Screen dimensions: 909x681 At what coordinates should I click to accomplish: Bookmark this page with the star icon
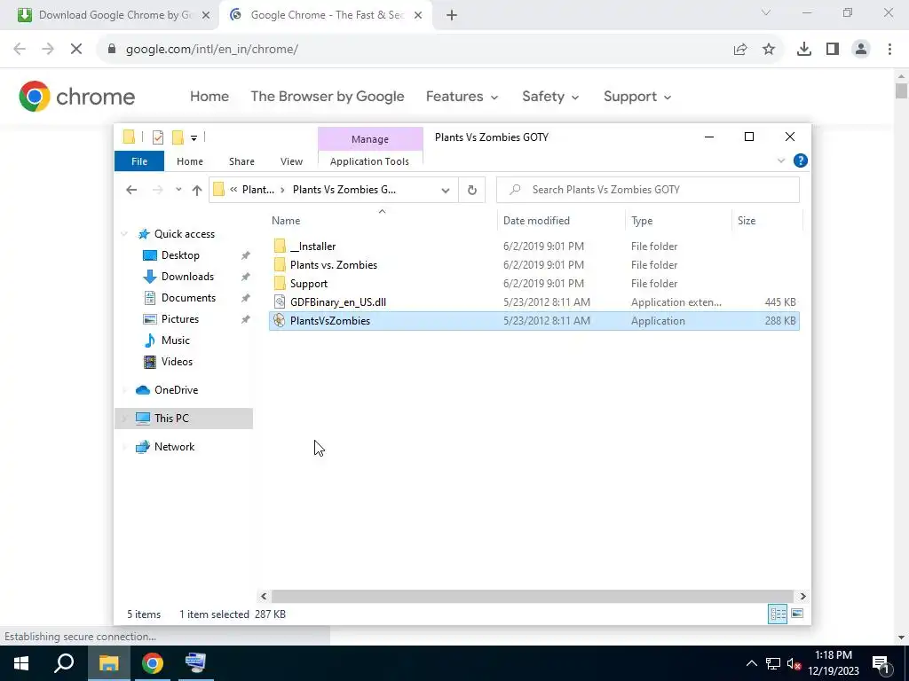pos(769,50)
